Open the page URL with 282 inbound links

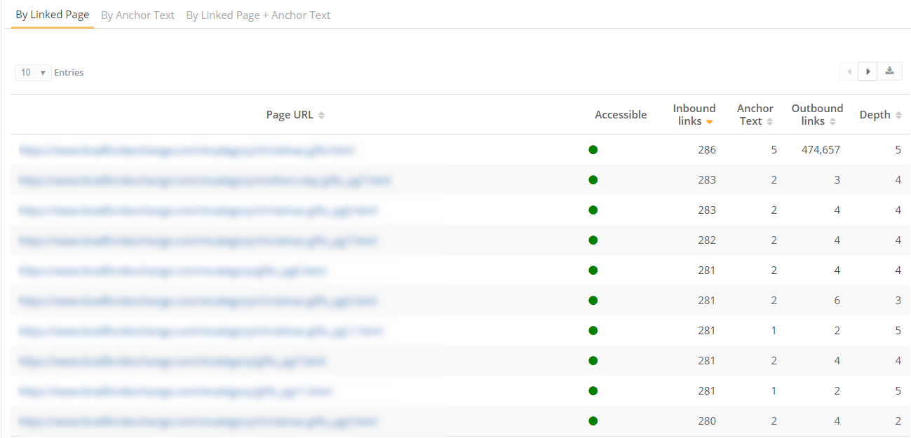tap(198, 240)
